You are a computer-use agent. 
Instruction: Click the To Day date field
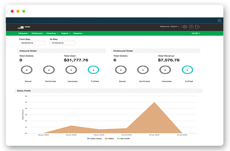pyautogui.click(x=63, y=43)
